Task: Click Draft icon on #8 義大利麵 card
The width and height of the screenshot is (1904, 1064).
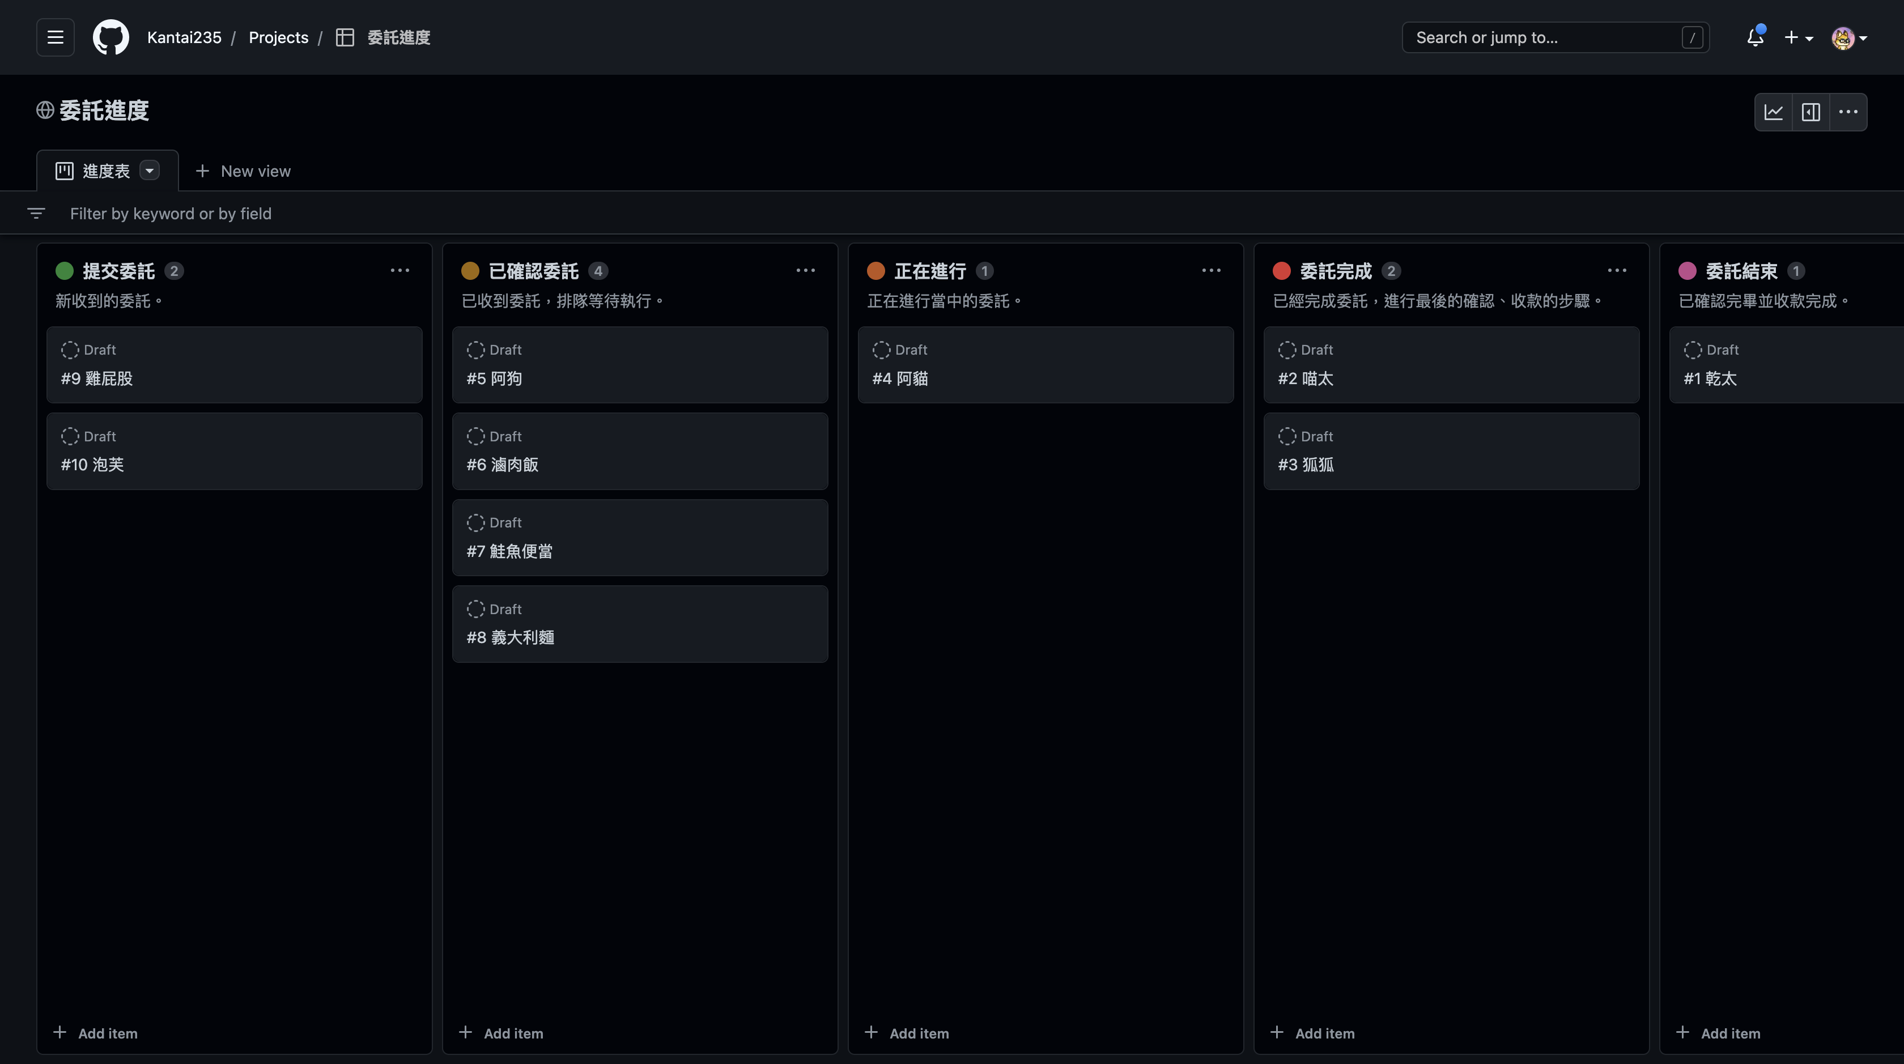Action: point(476,609)
